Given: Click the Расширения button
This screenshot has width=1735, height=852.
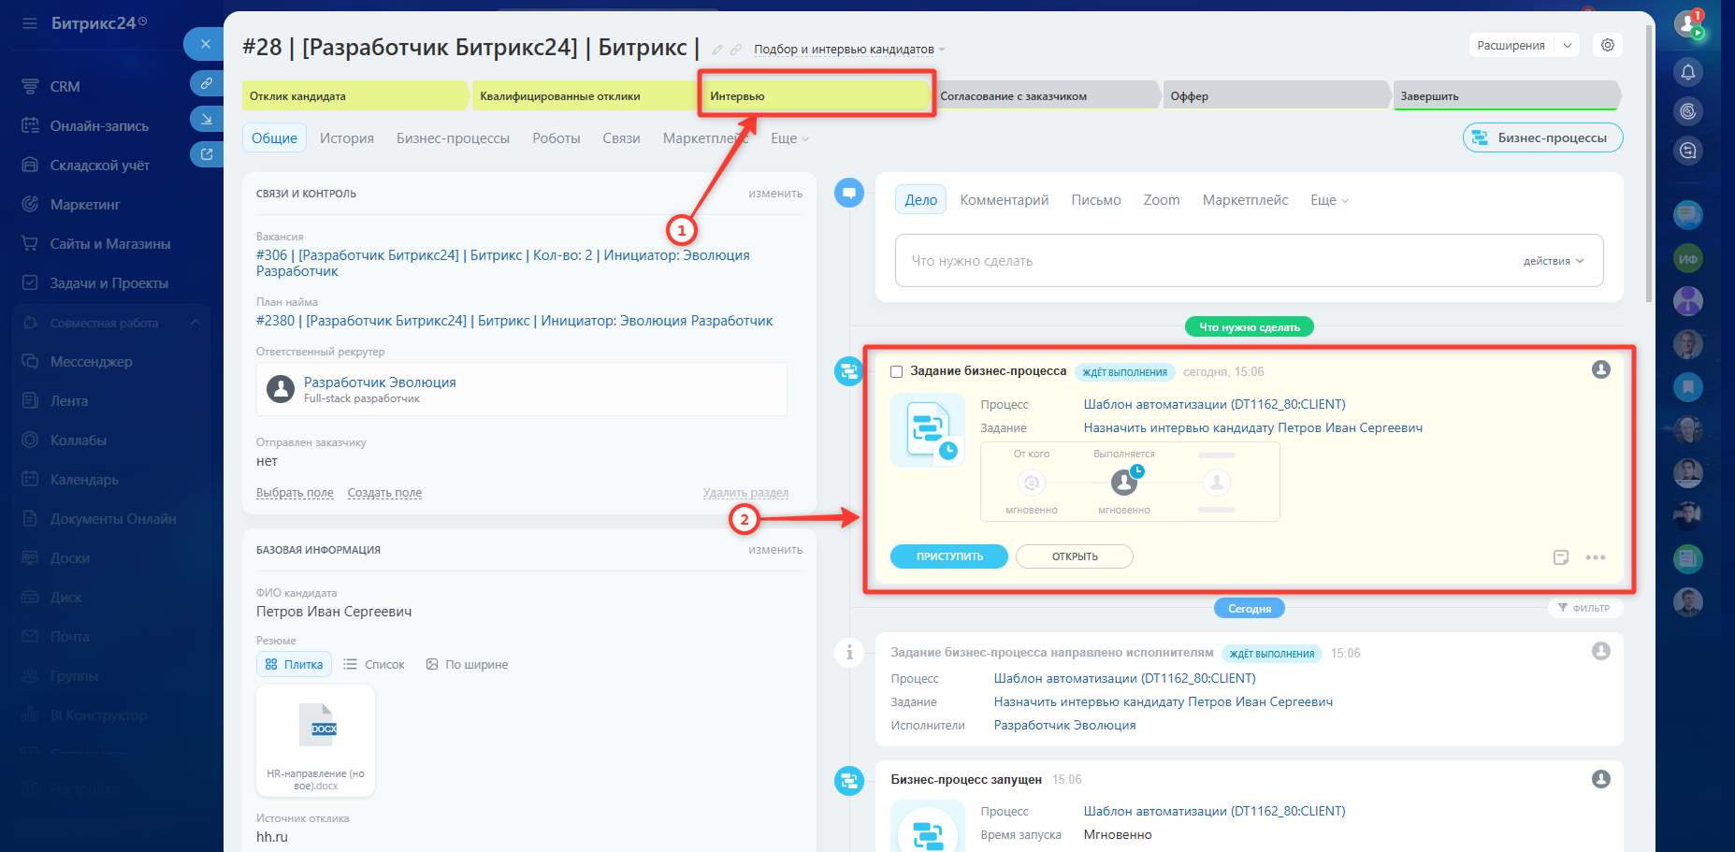Looking at the screenshot, I should point(1511,45).
